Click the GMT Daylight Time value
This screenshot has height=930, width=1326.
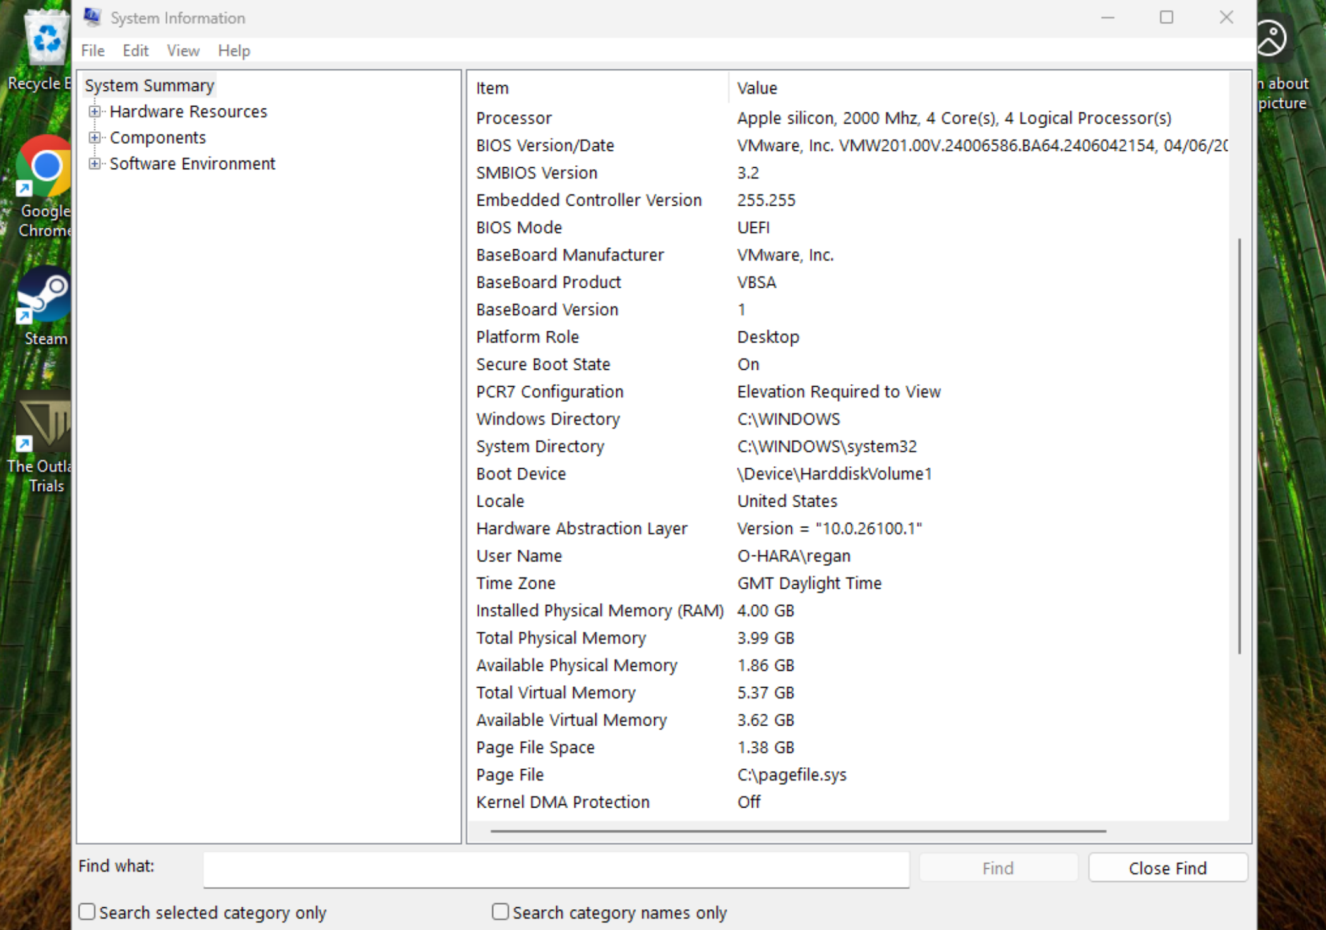tap(809, 583)
